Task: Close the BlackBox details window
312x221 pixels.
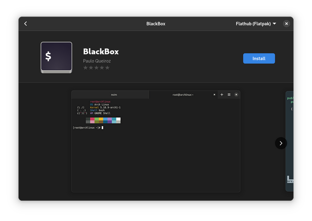Action: point(286,24)
